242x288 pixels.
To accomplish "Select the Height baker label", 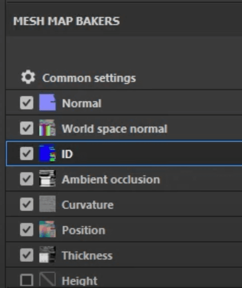I will (x=79, y=281).
